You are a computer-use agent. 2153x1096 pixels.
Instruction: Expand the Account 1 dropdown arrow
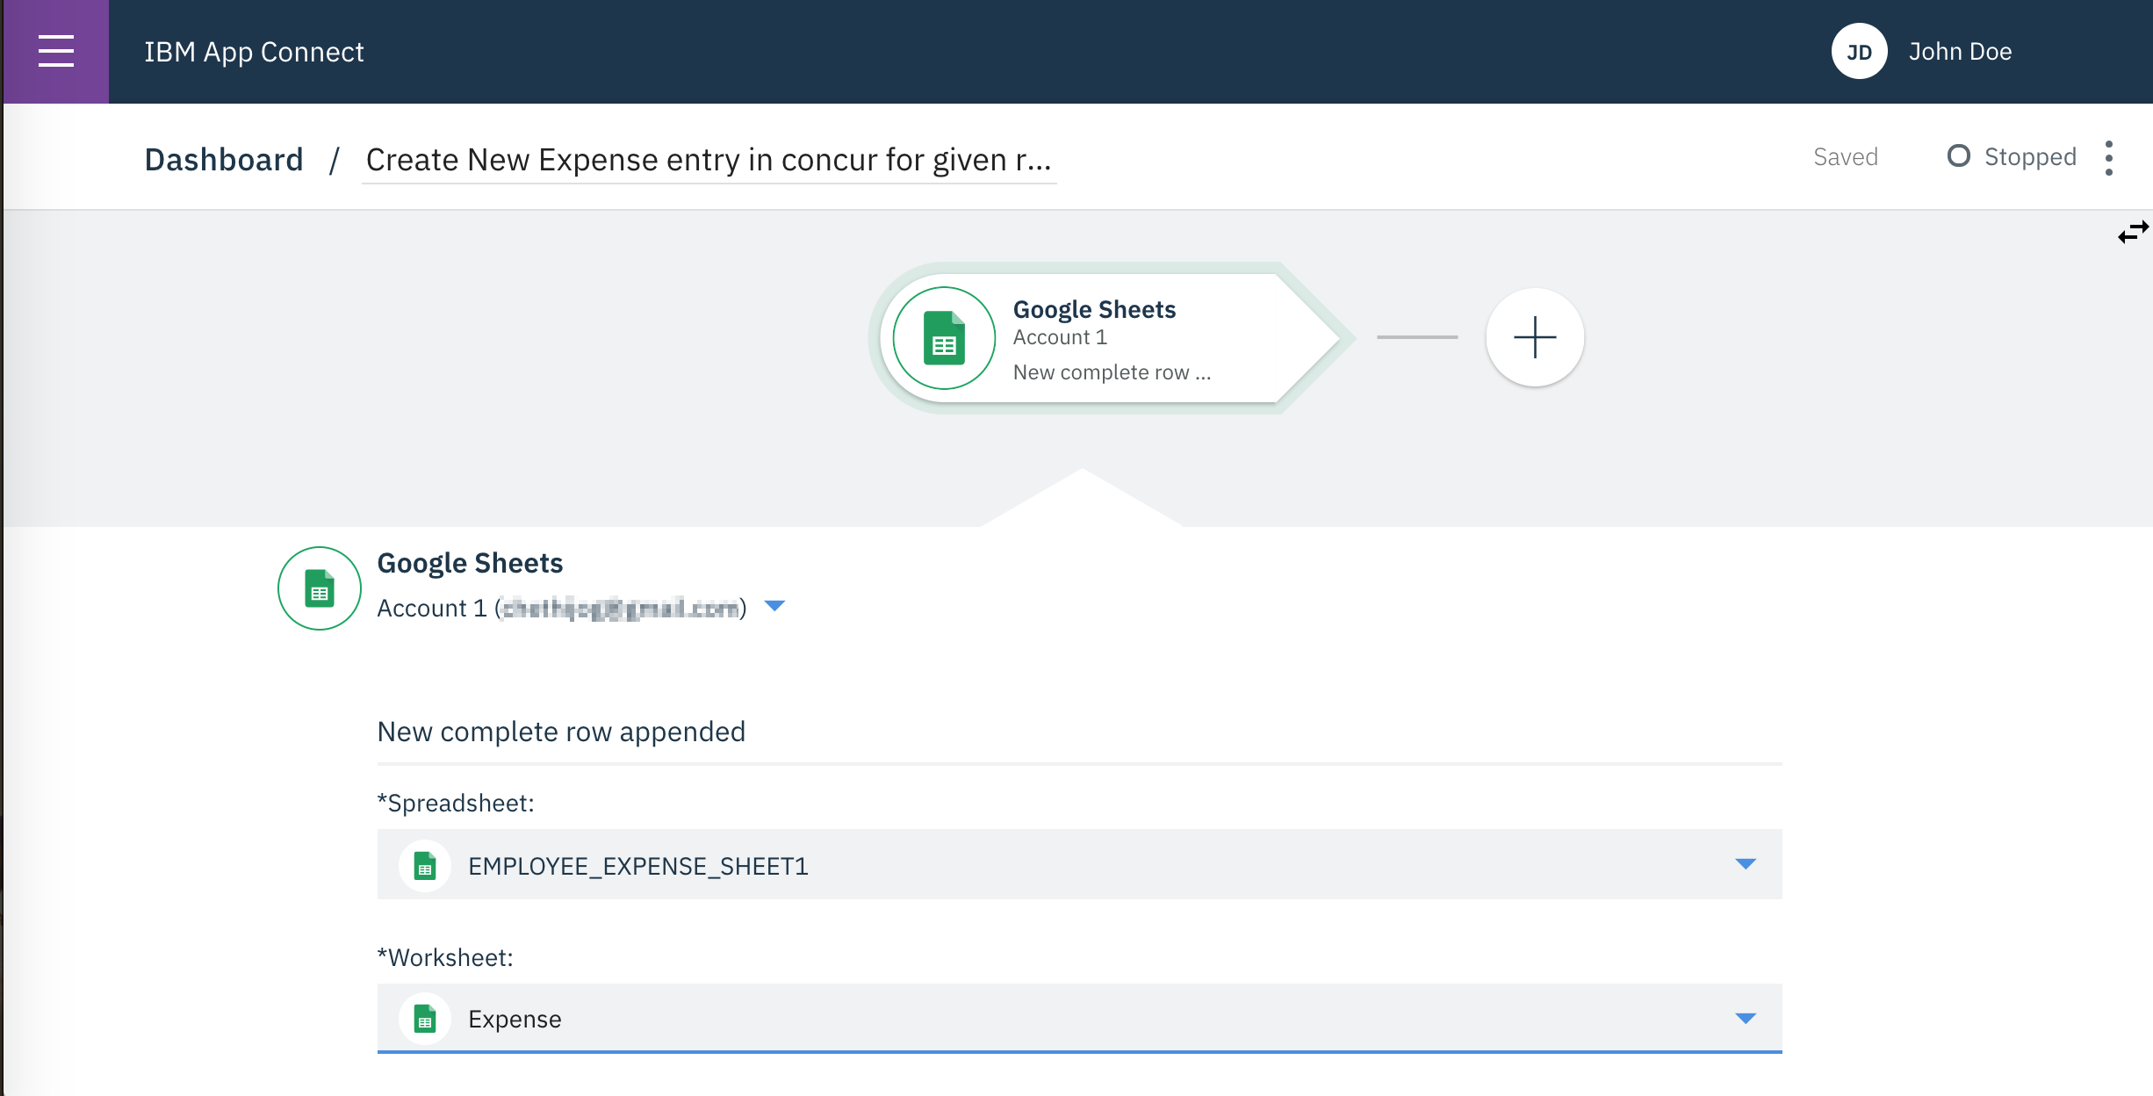[774, 606]
